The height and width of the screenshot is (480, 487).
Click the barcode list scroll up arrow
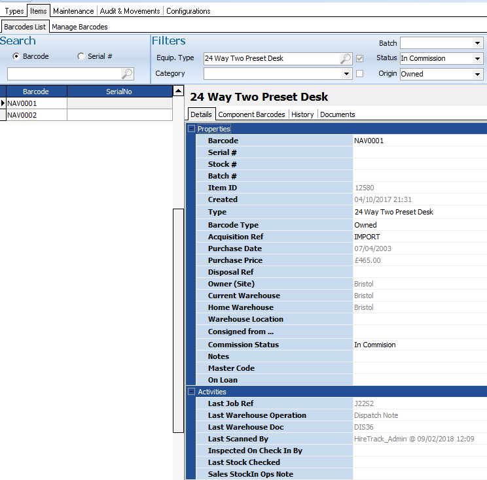(x=178, y=92)
